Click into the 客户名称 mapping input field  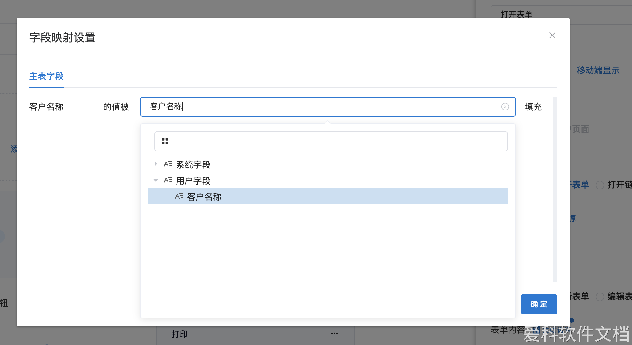324,107
